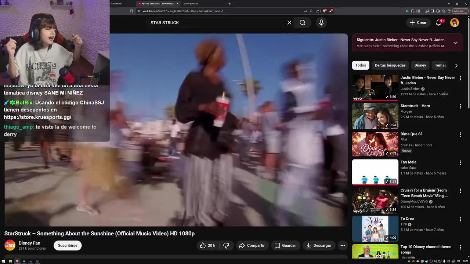Viewport: 470px width, 264px height.
Task: Select the Todos filter chip
Action: pyautogui.click(x=361, y=65)
